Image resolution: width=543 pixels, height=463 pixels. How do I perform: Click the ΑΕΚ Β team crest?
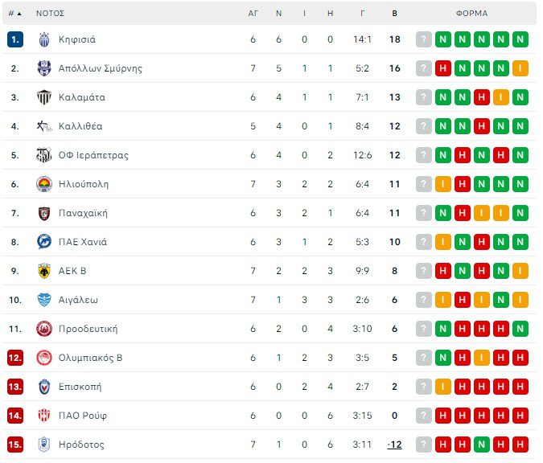[x=44, y=271]
